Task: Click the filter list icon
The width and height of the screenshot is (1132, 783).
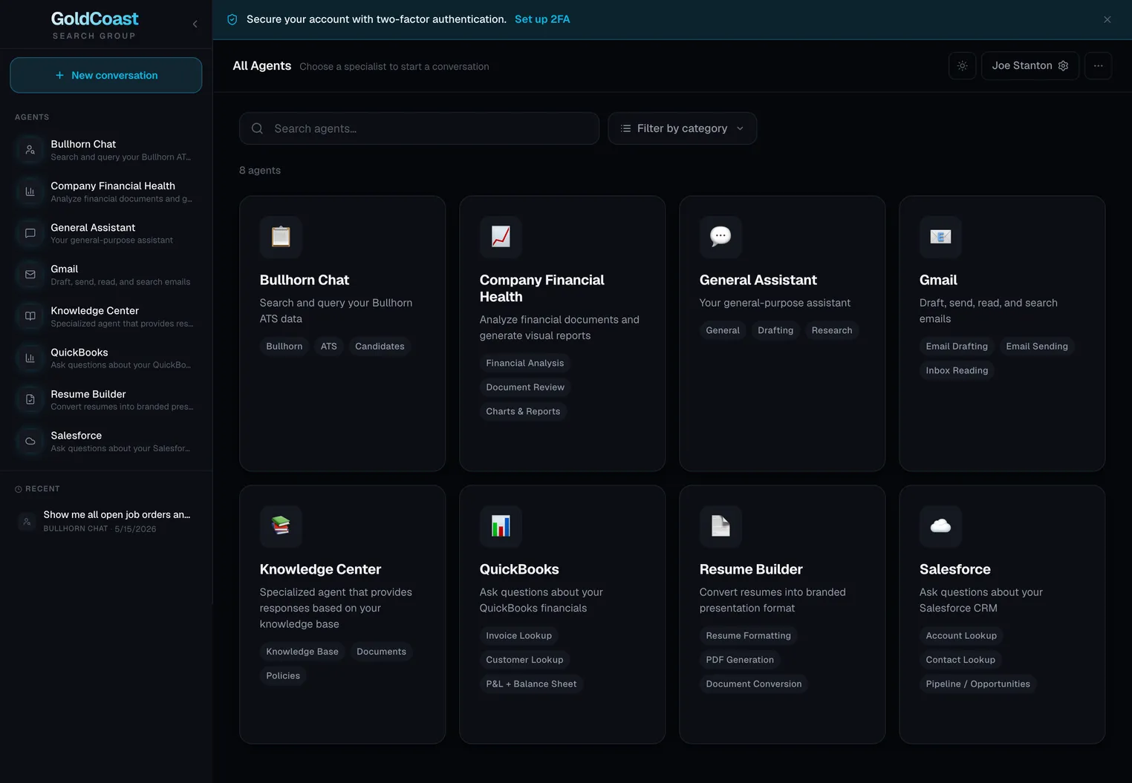Action: (625, 128)
